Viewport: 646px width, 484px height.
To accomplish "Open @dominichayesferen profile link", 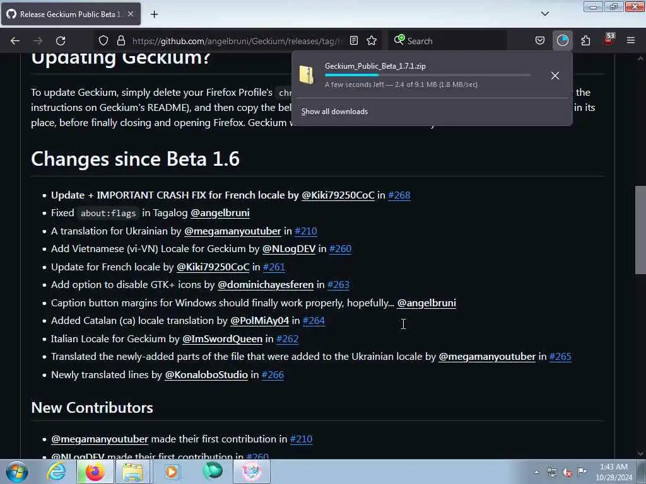I will point(266,284).
